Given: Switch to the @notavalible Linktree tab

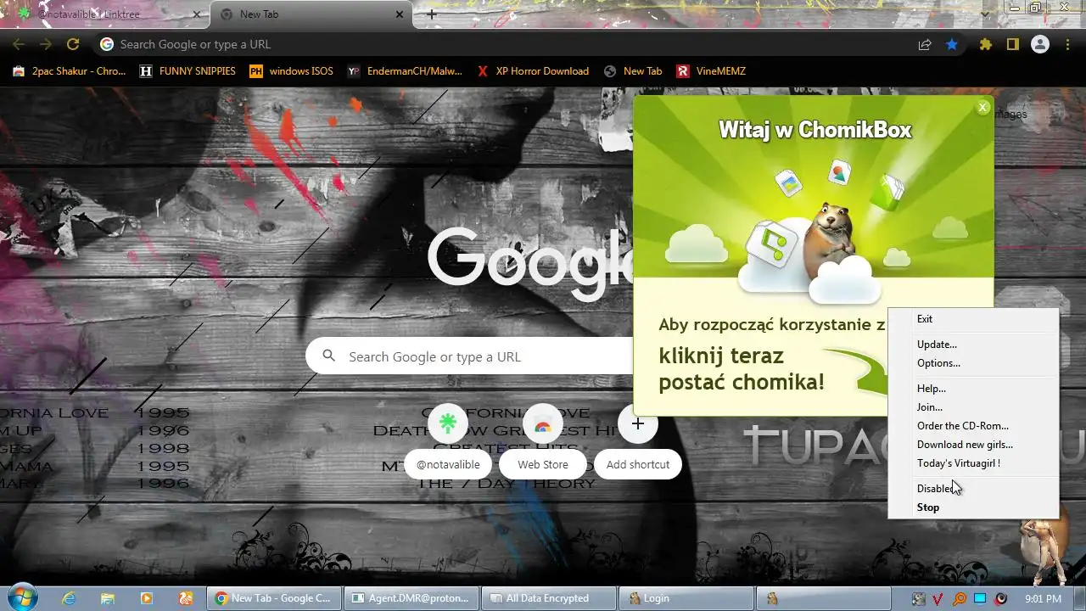Looking at the screenshot, I should point(105,14).
